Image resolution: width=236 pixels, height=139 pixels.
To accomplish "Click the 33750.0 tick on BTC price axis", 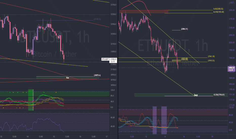I will (113, 5).
